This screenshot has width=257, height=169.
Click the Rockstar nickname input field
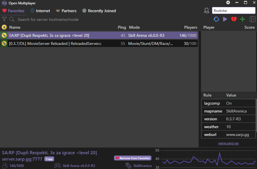(233, 11)
